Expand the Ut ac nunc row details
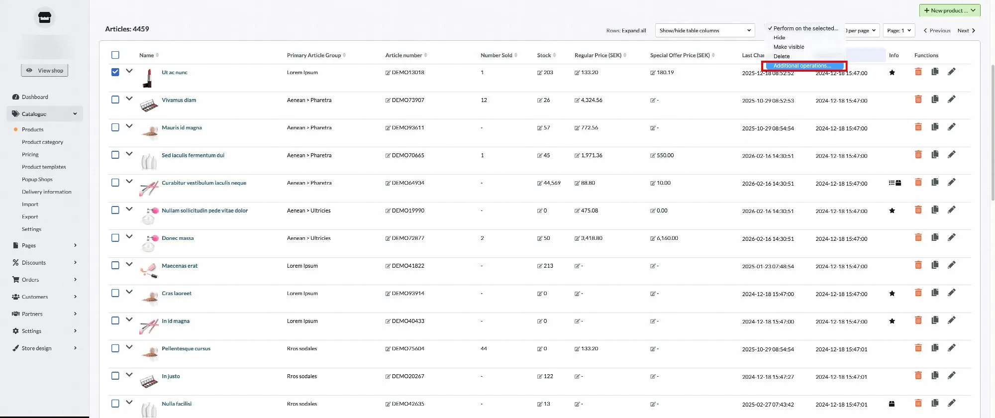The height and width of the screenshot is (418, 995). (129, 71)
